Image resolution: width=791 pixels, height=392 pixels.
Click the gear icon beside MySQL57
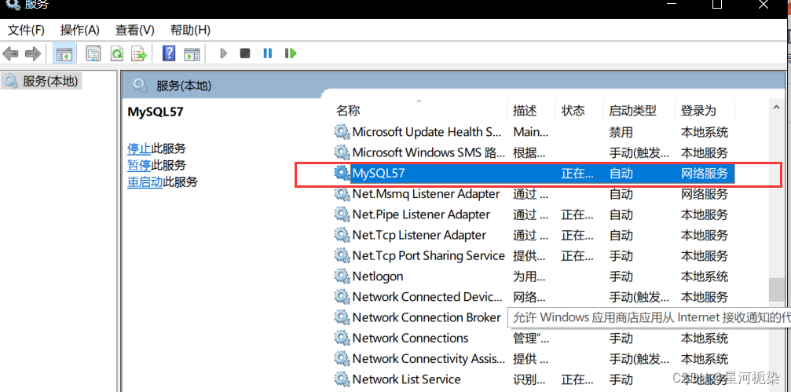pos(342,173)
